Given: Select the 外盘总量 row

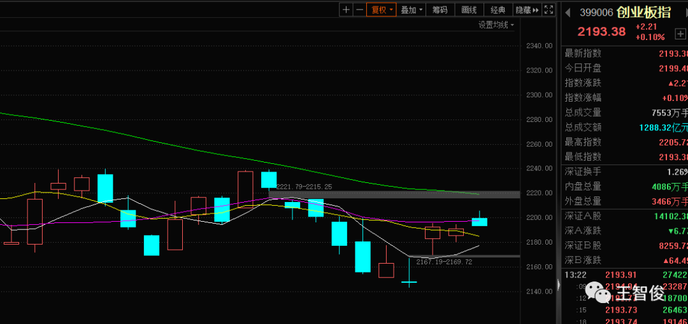Looking at the screenshot, I should tap(626, 201).
